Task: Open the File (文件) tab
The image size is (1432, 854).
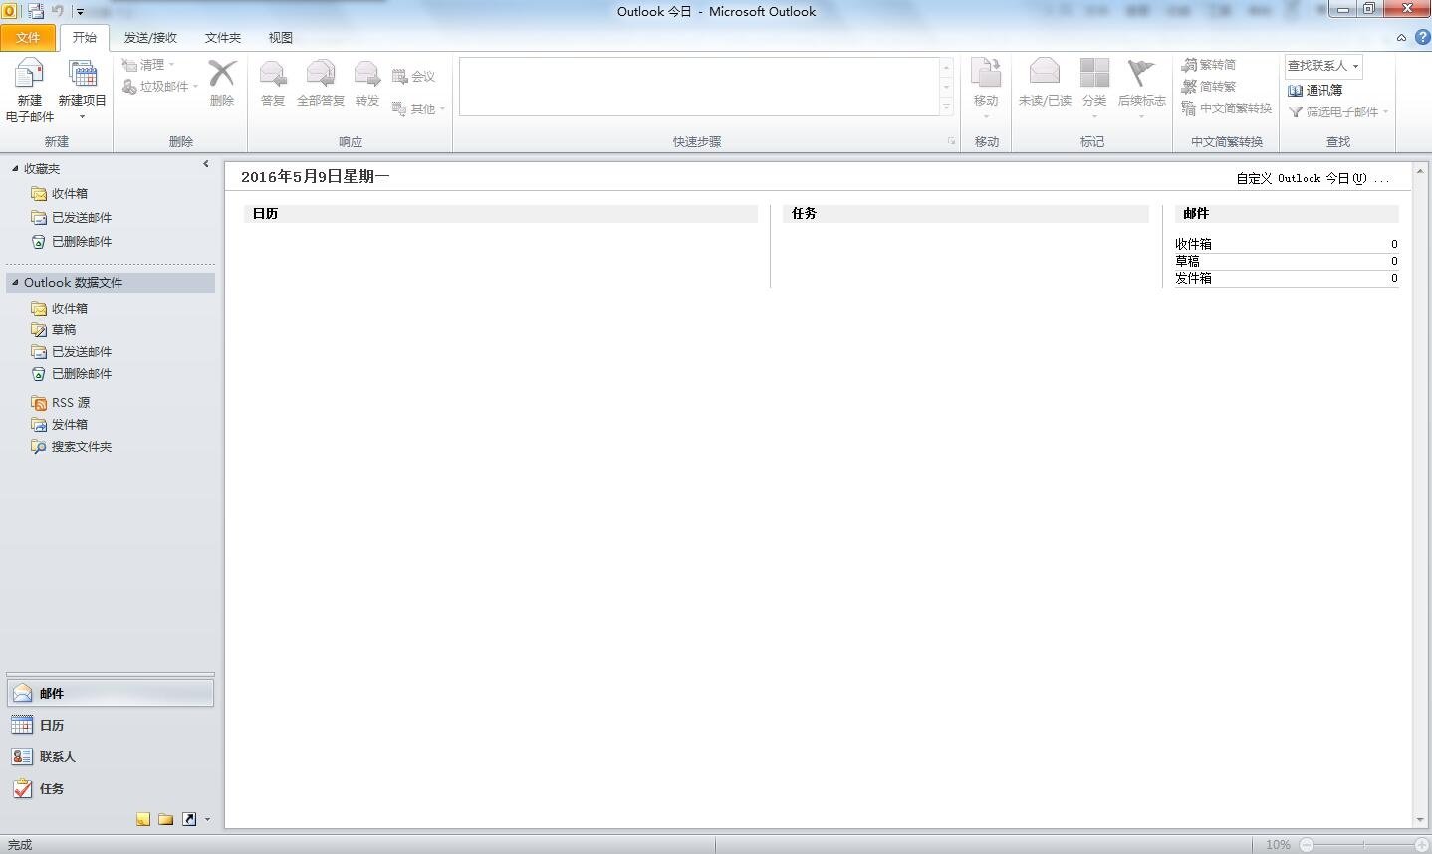Action: (x=28, y=37)
